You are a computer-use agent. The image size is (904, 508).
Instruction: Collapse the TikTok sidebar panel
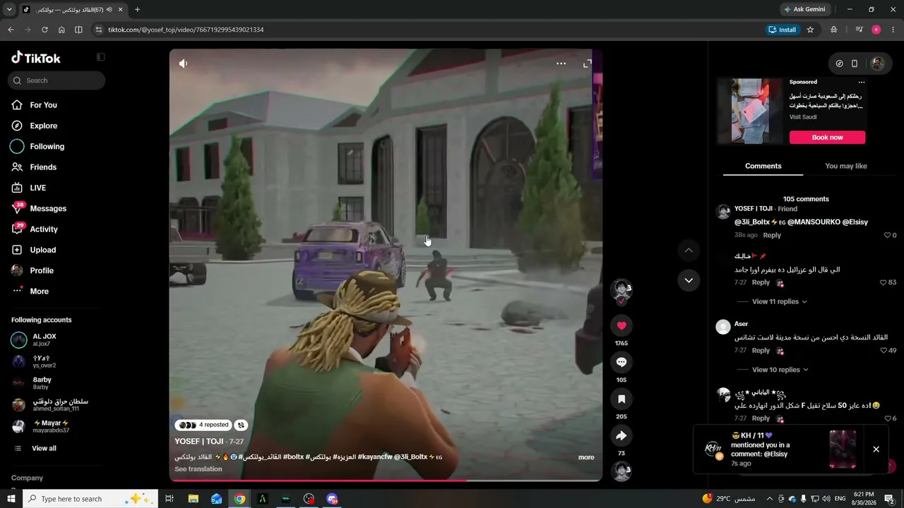[x=101, y=57]
